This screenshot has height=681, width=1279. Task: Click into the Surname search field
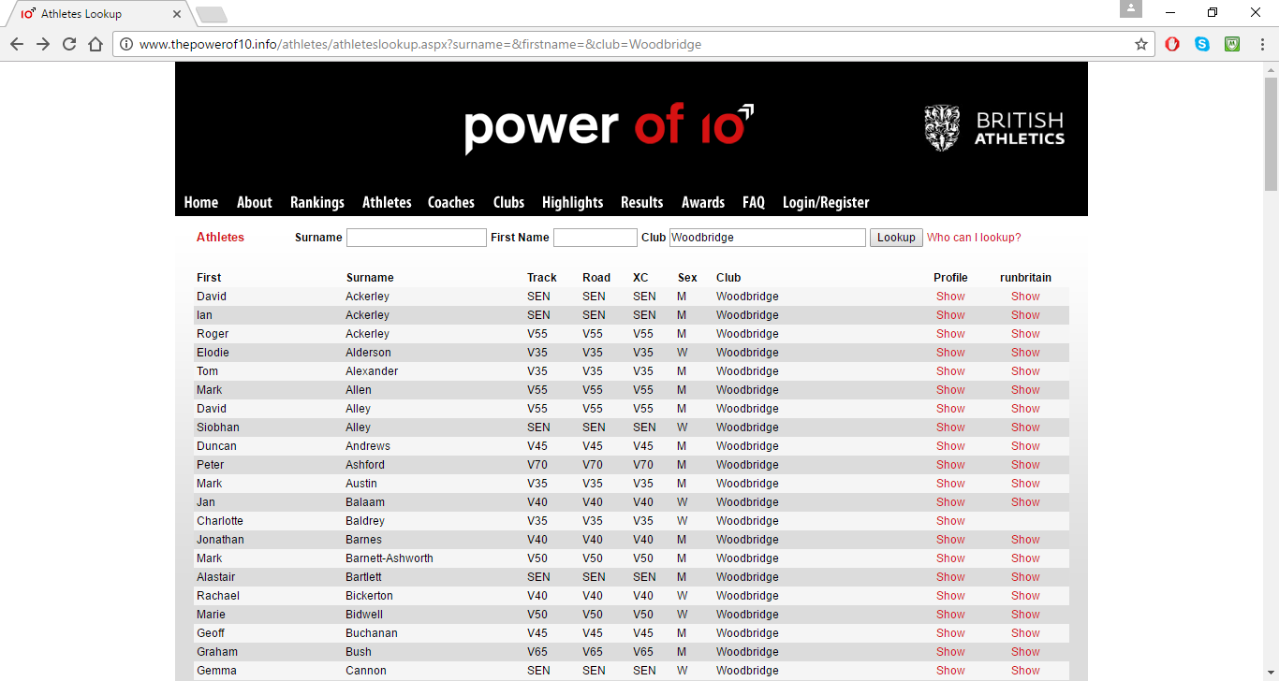pyautogui.click(x=416, y=238)
